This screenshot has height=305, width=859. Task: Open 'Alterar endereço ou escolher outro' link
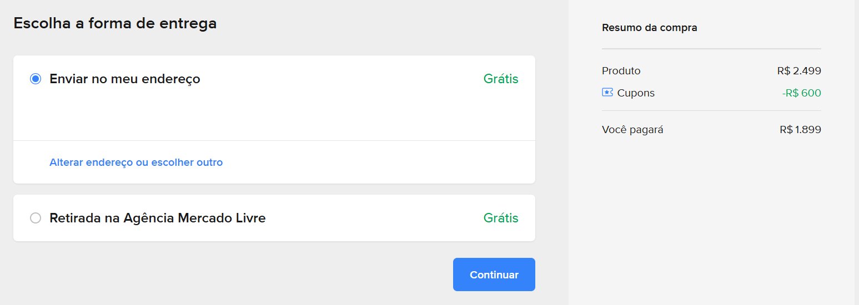136,162
